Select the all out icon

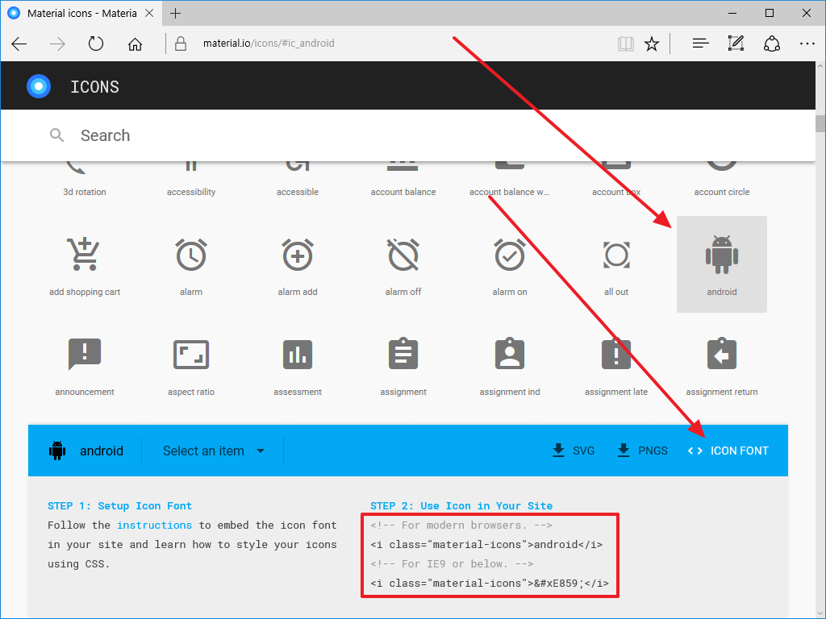(616, 255)
